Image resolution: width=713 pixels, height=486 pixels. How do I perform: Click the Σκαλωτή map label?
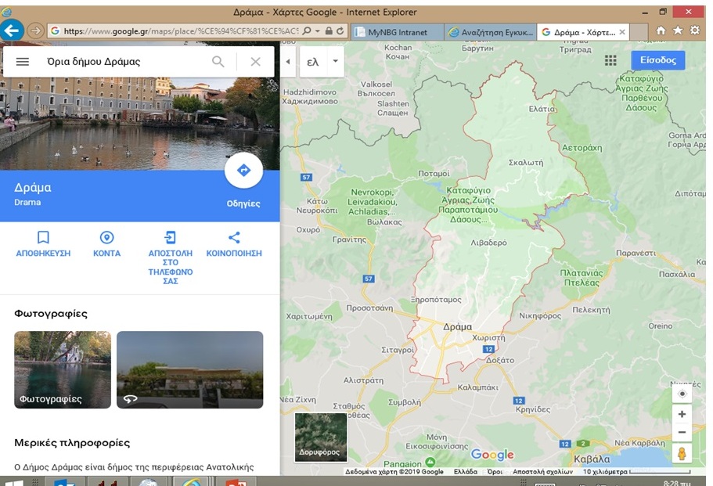[526, 162]
